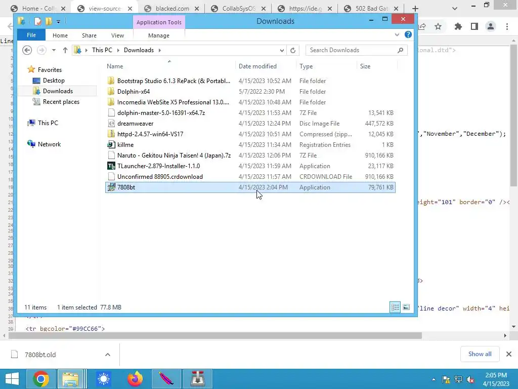The image size is (518, 389).
Task: Sort by Date modified column header
Action: point(257,66)
